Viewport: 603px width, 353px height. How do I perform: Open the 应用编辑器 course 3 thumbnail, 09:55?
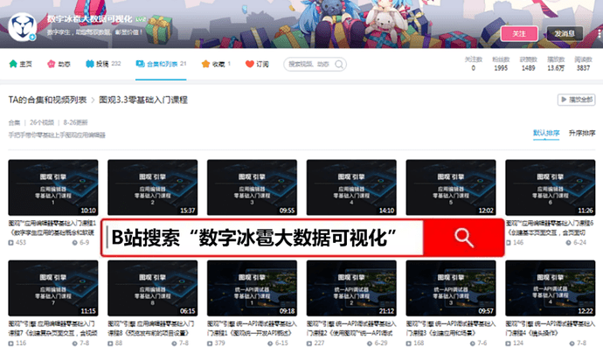pos(252,188)
